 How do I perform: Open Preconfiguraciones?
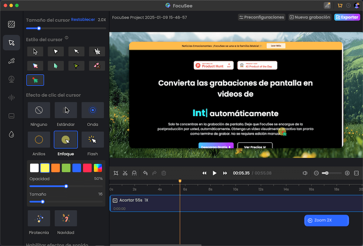click(x=262, y=17)
